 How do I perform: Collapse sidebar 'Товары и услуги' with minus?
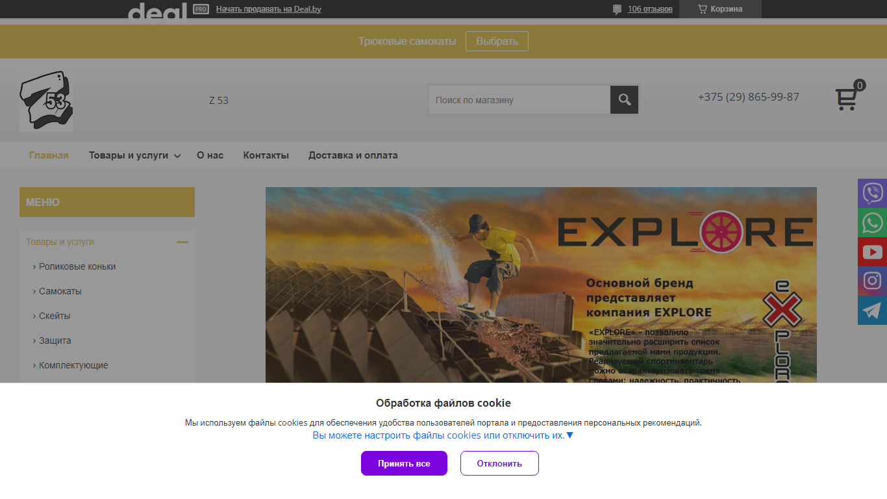click(182, 242)
